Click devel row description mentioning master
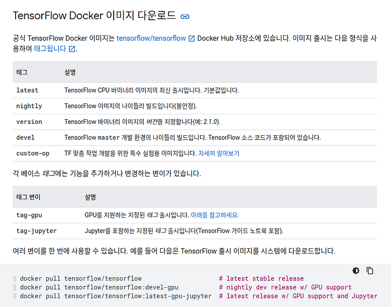 click(193, 137)
